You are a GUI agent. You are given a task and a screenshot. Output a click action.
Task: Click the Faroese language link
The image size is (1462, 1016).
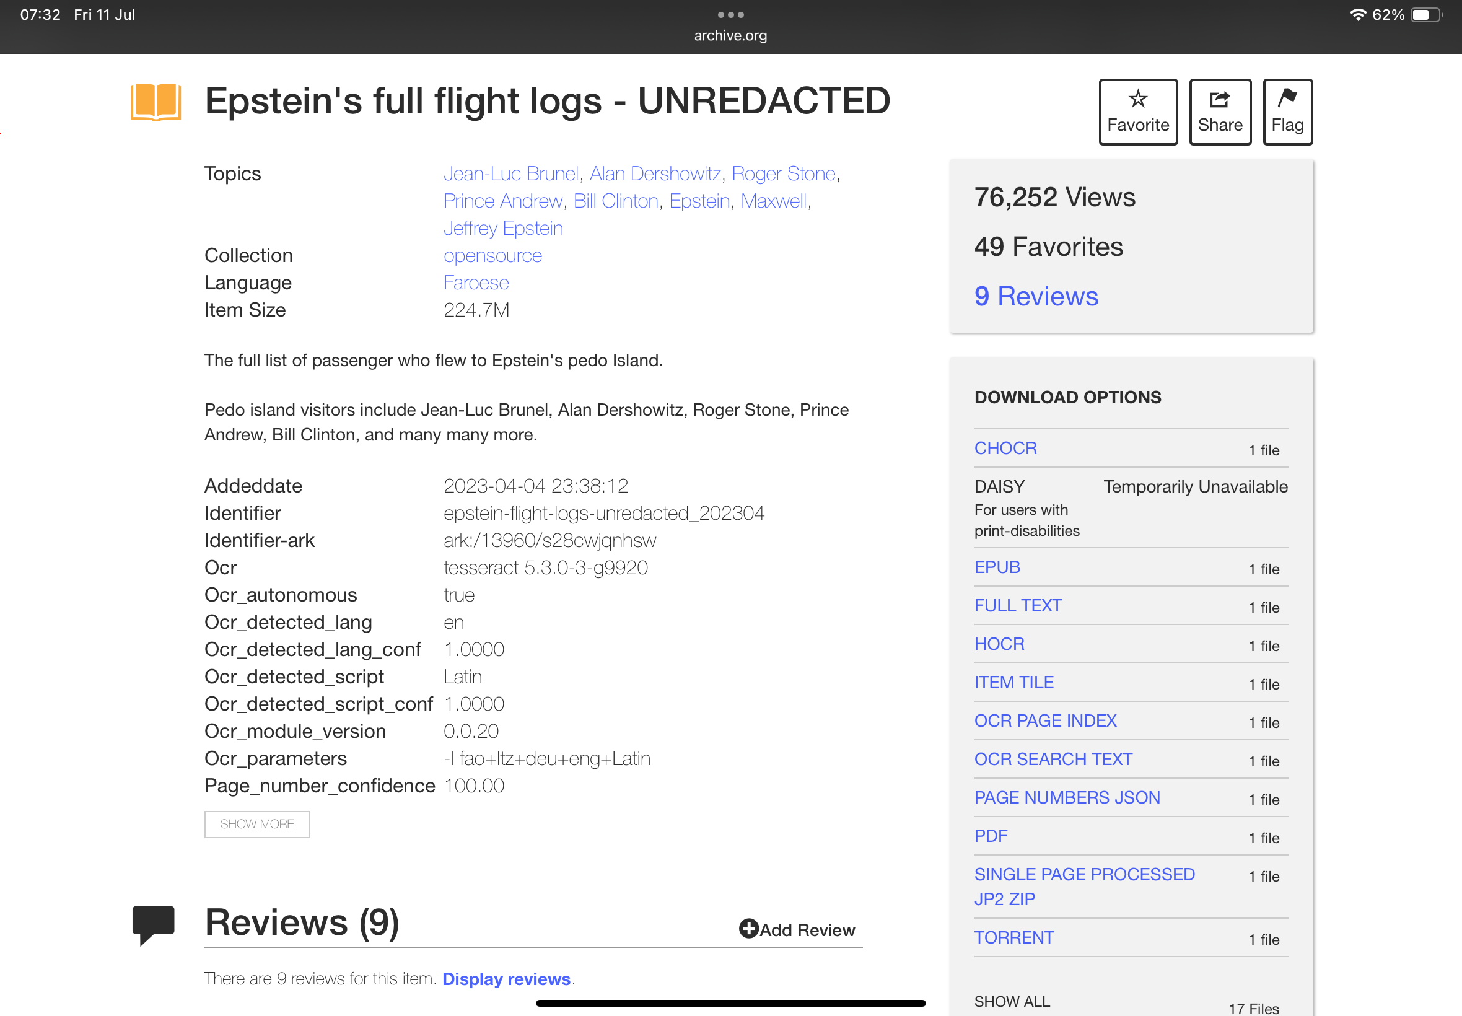[x=476, y=283]
